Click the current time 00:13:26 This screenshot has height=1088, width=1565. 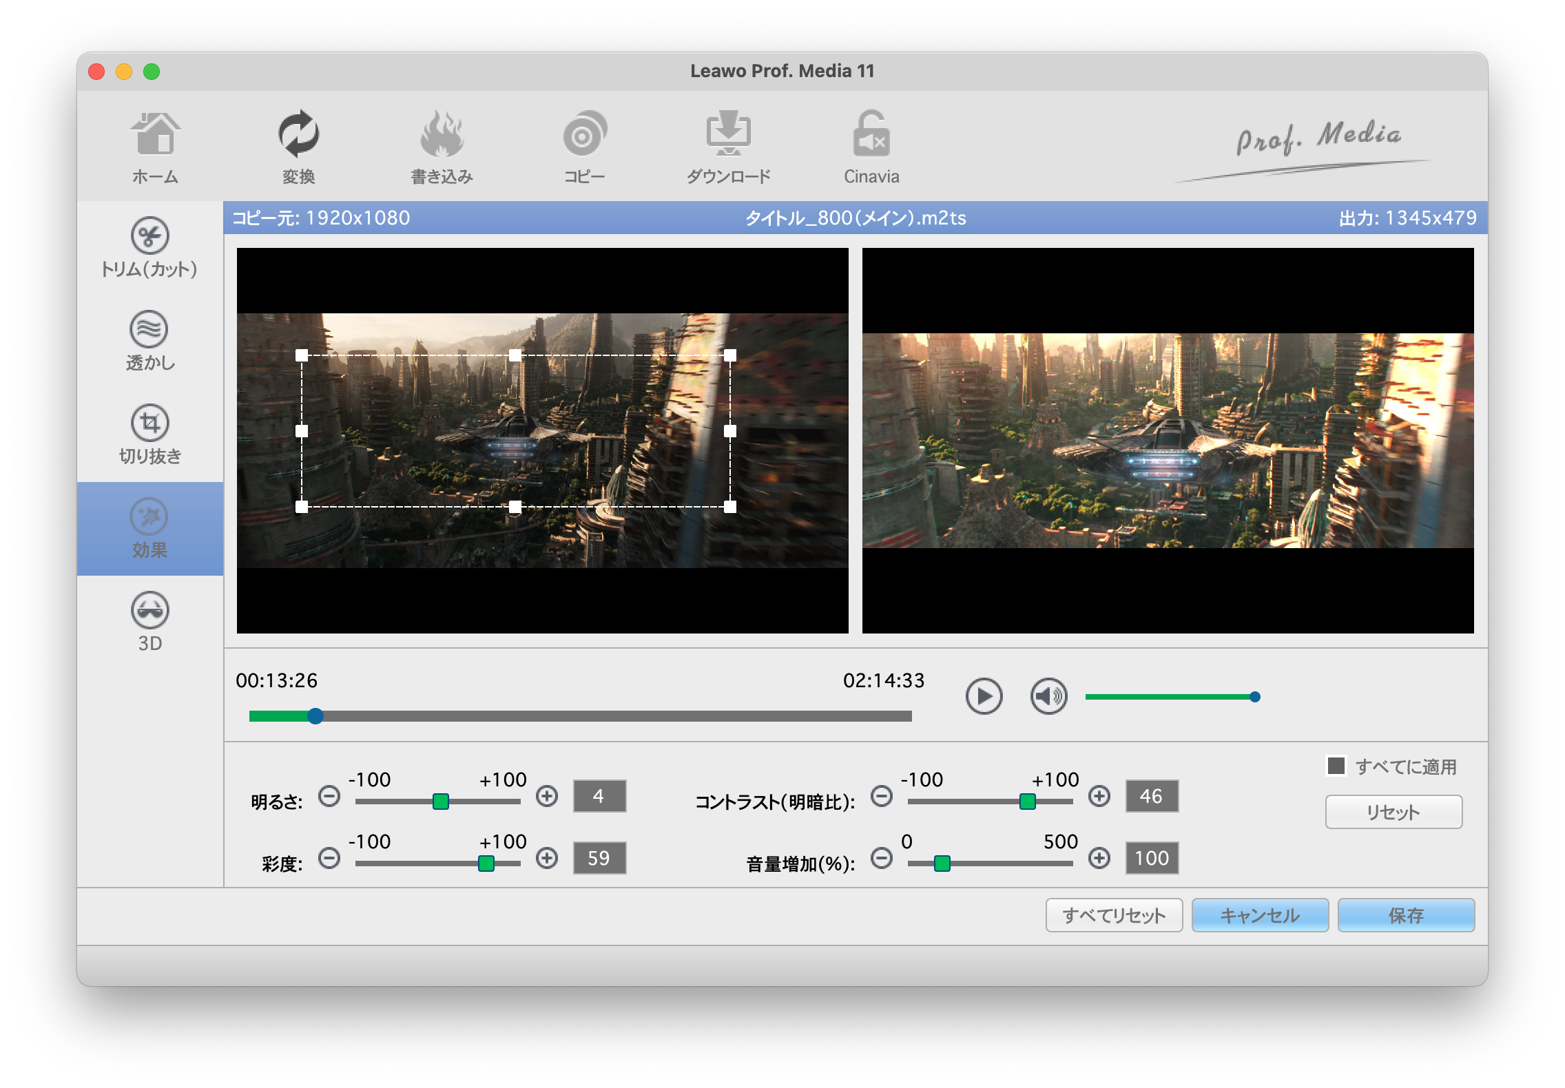[x=277, y=680]
